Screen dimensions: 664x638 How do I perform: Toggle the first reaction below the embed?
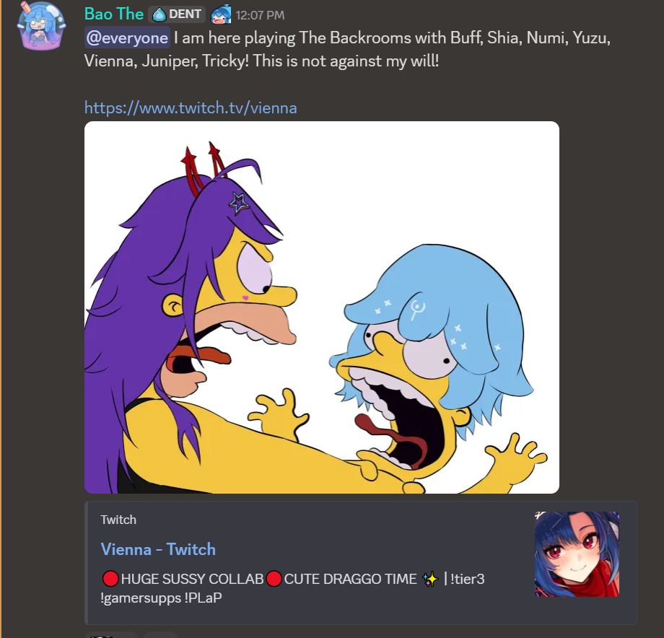point(112,634)
